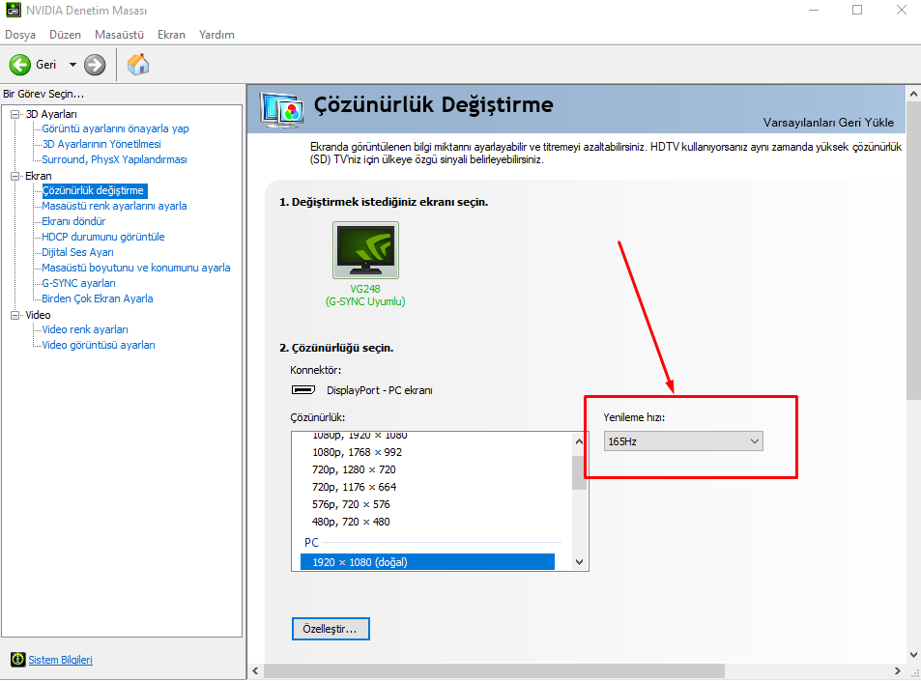This screenshot has width=921, height=681.
Task: Select Masaüstü renk ayarlarını ayarla
Action: (x=115, y=206)
